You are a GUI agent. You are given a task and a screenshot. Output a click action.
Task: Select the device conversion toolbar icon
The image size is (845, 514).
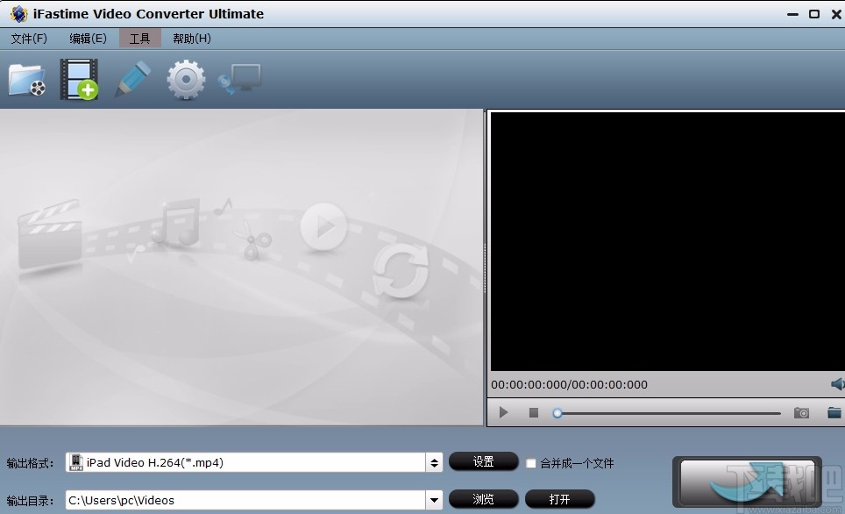[x=239, y=79]
